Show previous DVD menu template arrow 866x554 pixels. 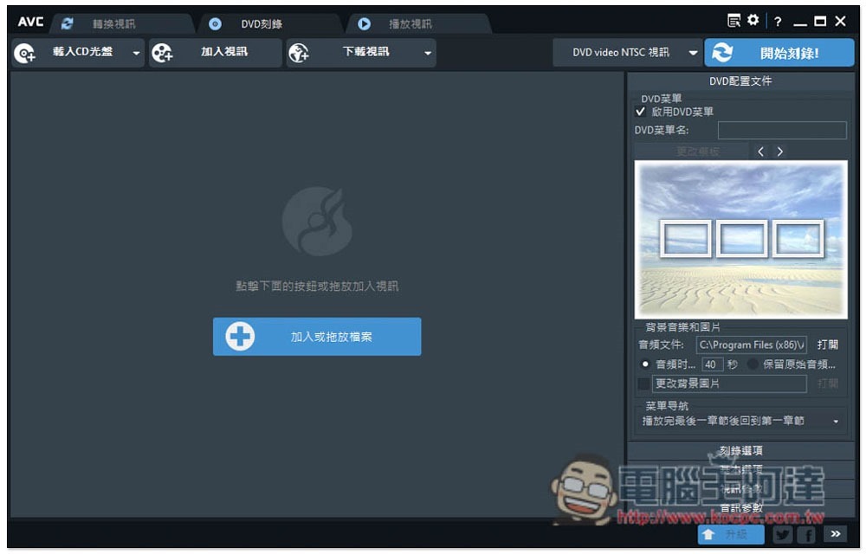[760, 151]
